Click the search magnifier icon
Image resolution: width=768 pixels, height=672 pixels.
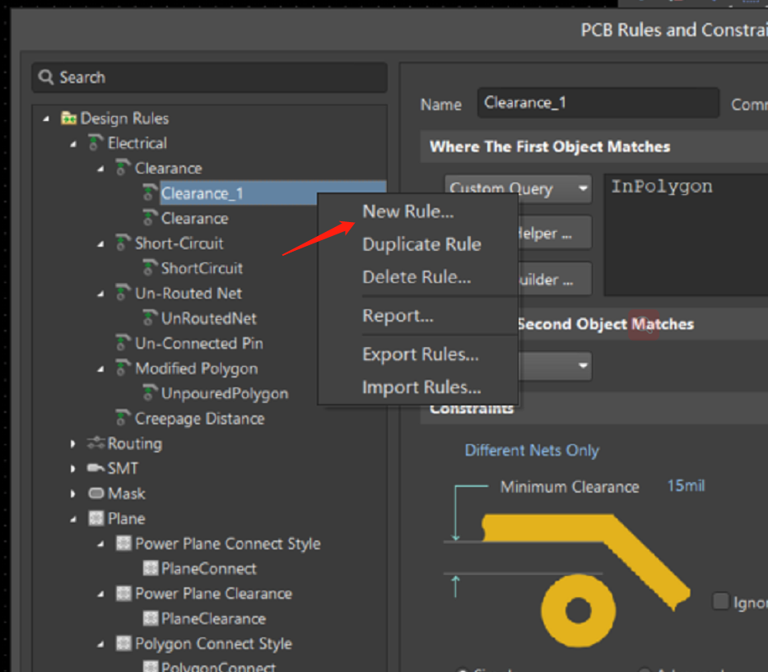coord(46,77)
